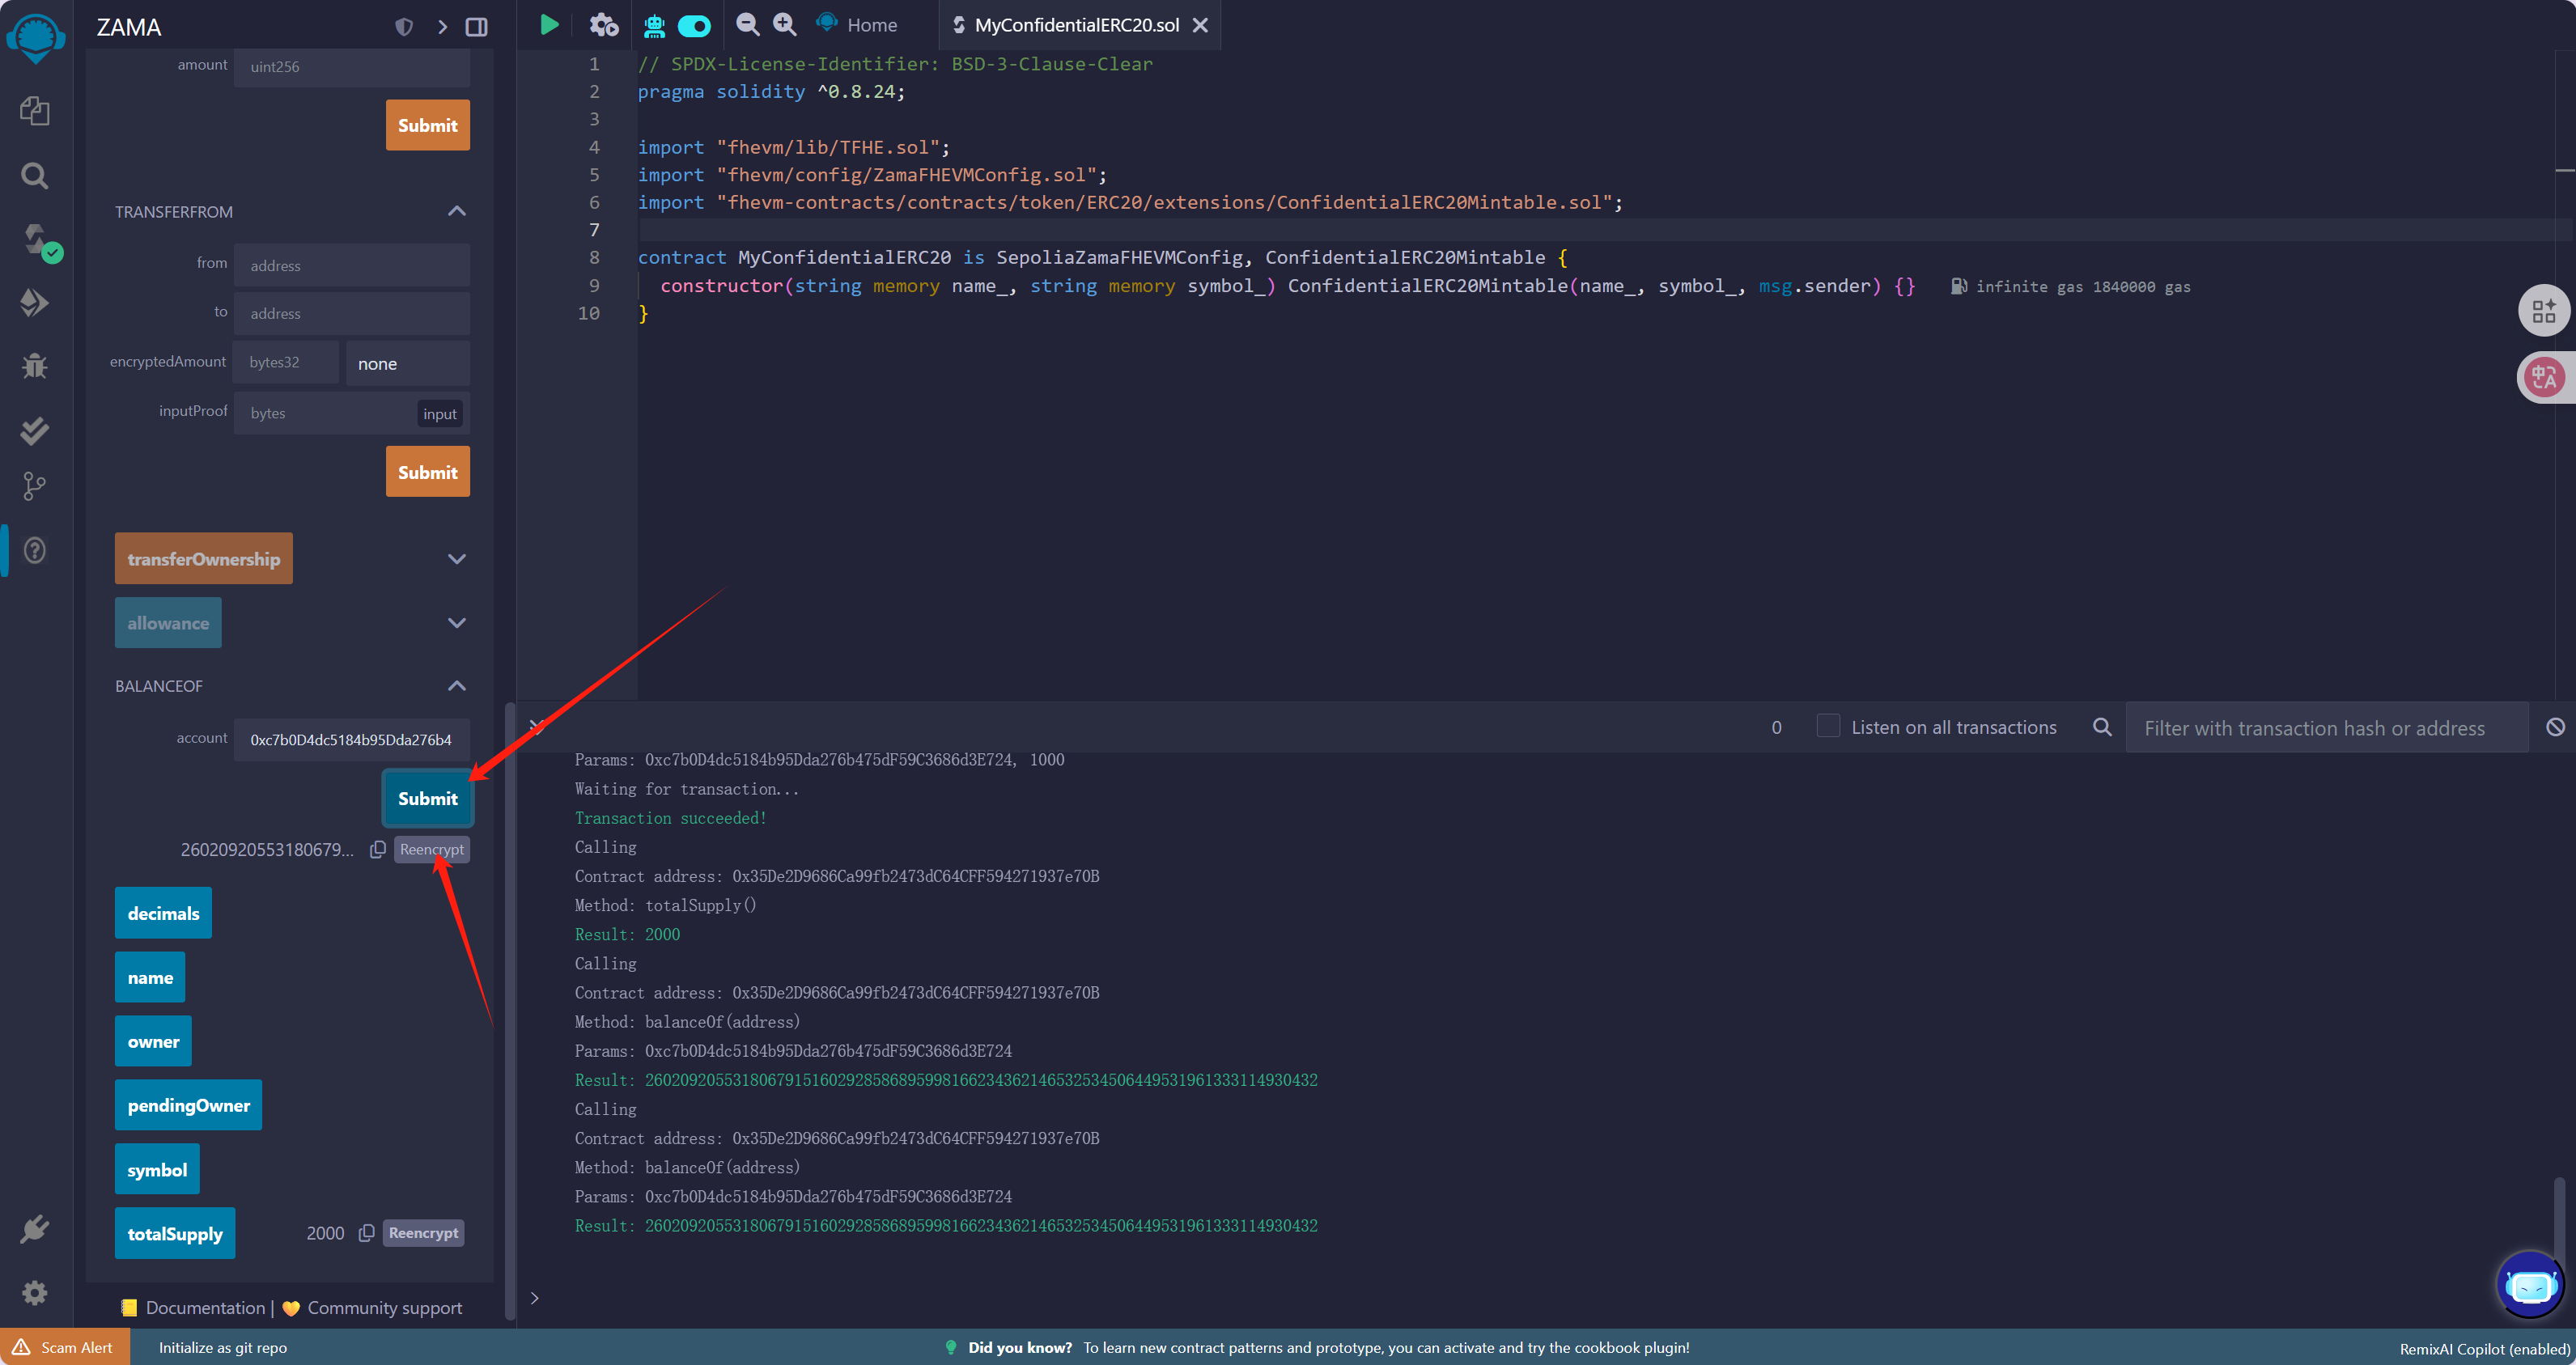Open the File explorer sidebar icon

point(35,110)
